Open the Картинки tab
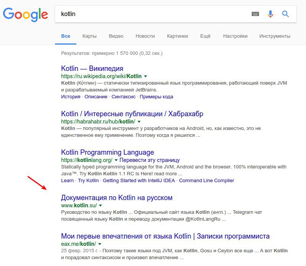Screen dimensions: 306x266 (177, 36)
